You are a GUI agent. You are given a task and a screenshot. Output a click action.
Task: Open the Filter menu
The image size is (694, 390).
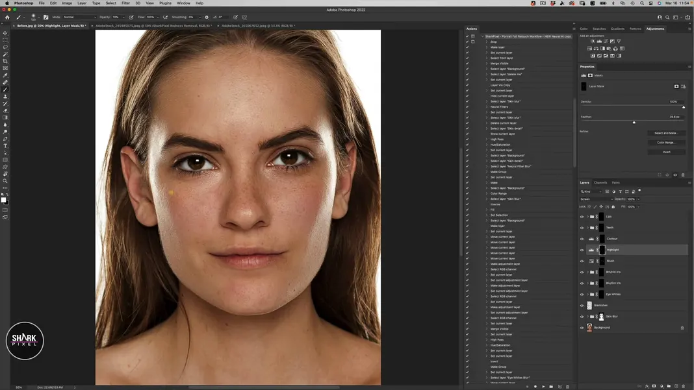coord(125,3)
